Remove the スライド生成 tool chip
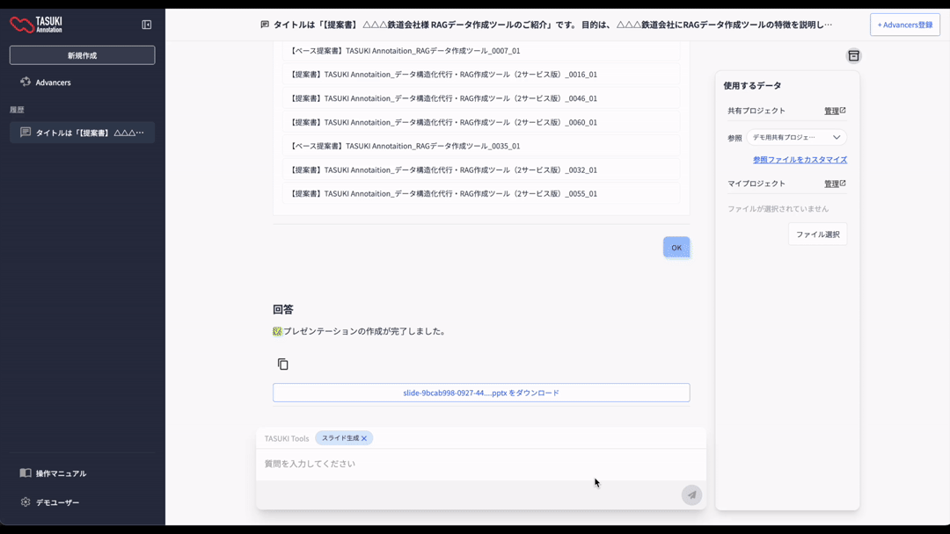Screen dimensions: 950x534 364,438
